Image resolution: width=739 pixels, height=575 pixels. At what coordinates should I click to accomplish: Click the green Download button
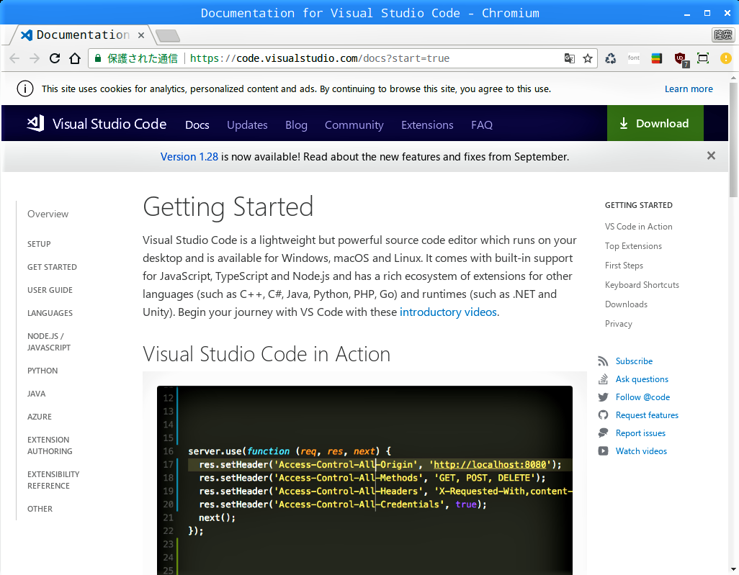[x=655, y=123]
